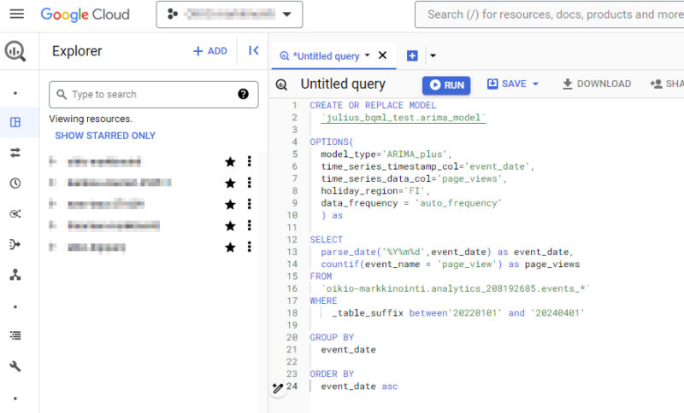Click the BigQuery product icon in sidebar
The height and width of the screenshot is (413, 684).
point(15,51)
